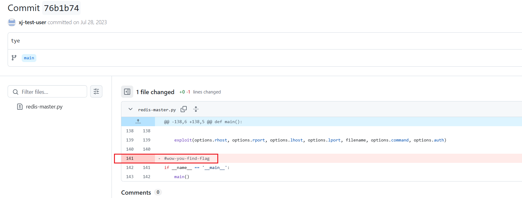Viewport: 522px width, 198px height.
Task: Select redis-master.py in the file tree
Action: 44,107
